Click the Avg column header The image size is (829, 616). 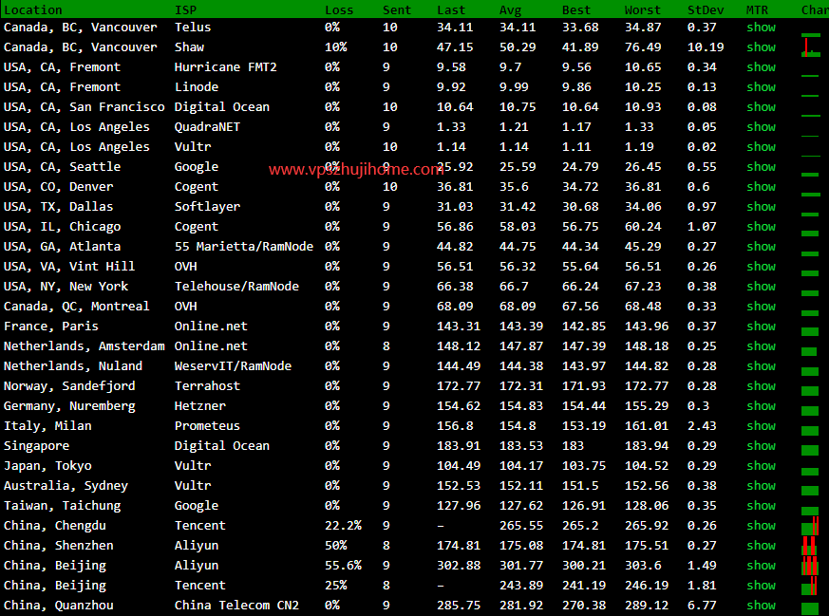(x=510, y=9)
